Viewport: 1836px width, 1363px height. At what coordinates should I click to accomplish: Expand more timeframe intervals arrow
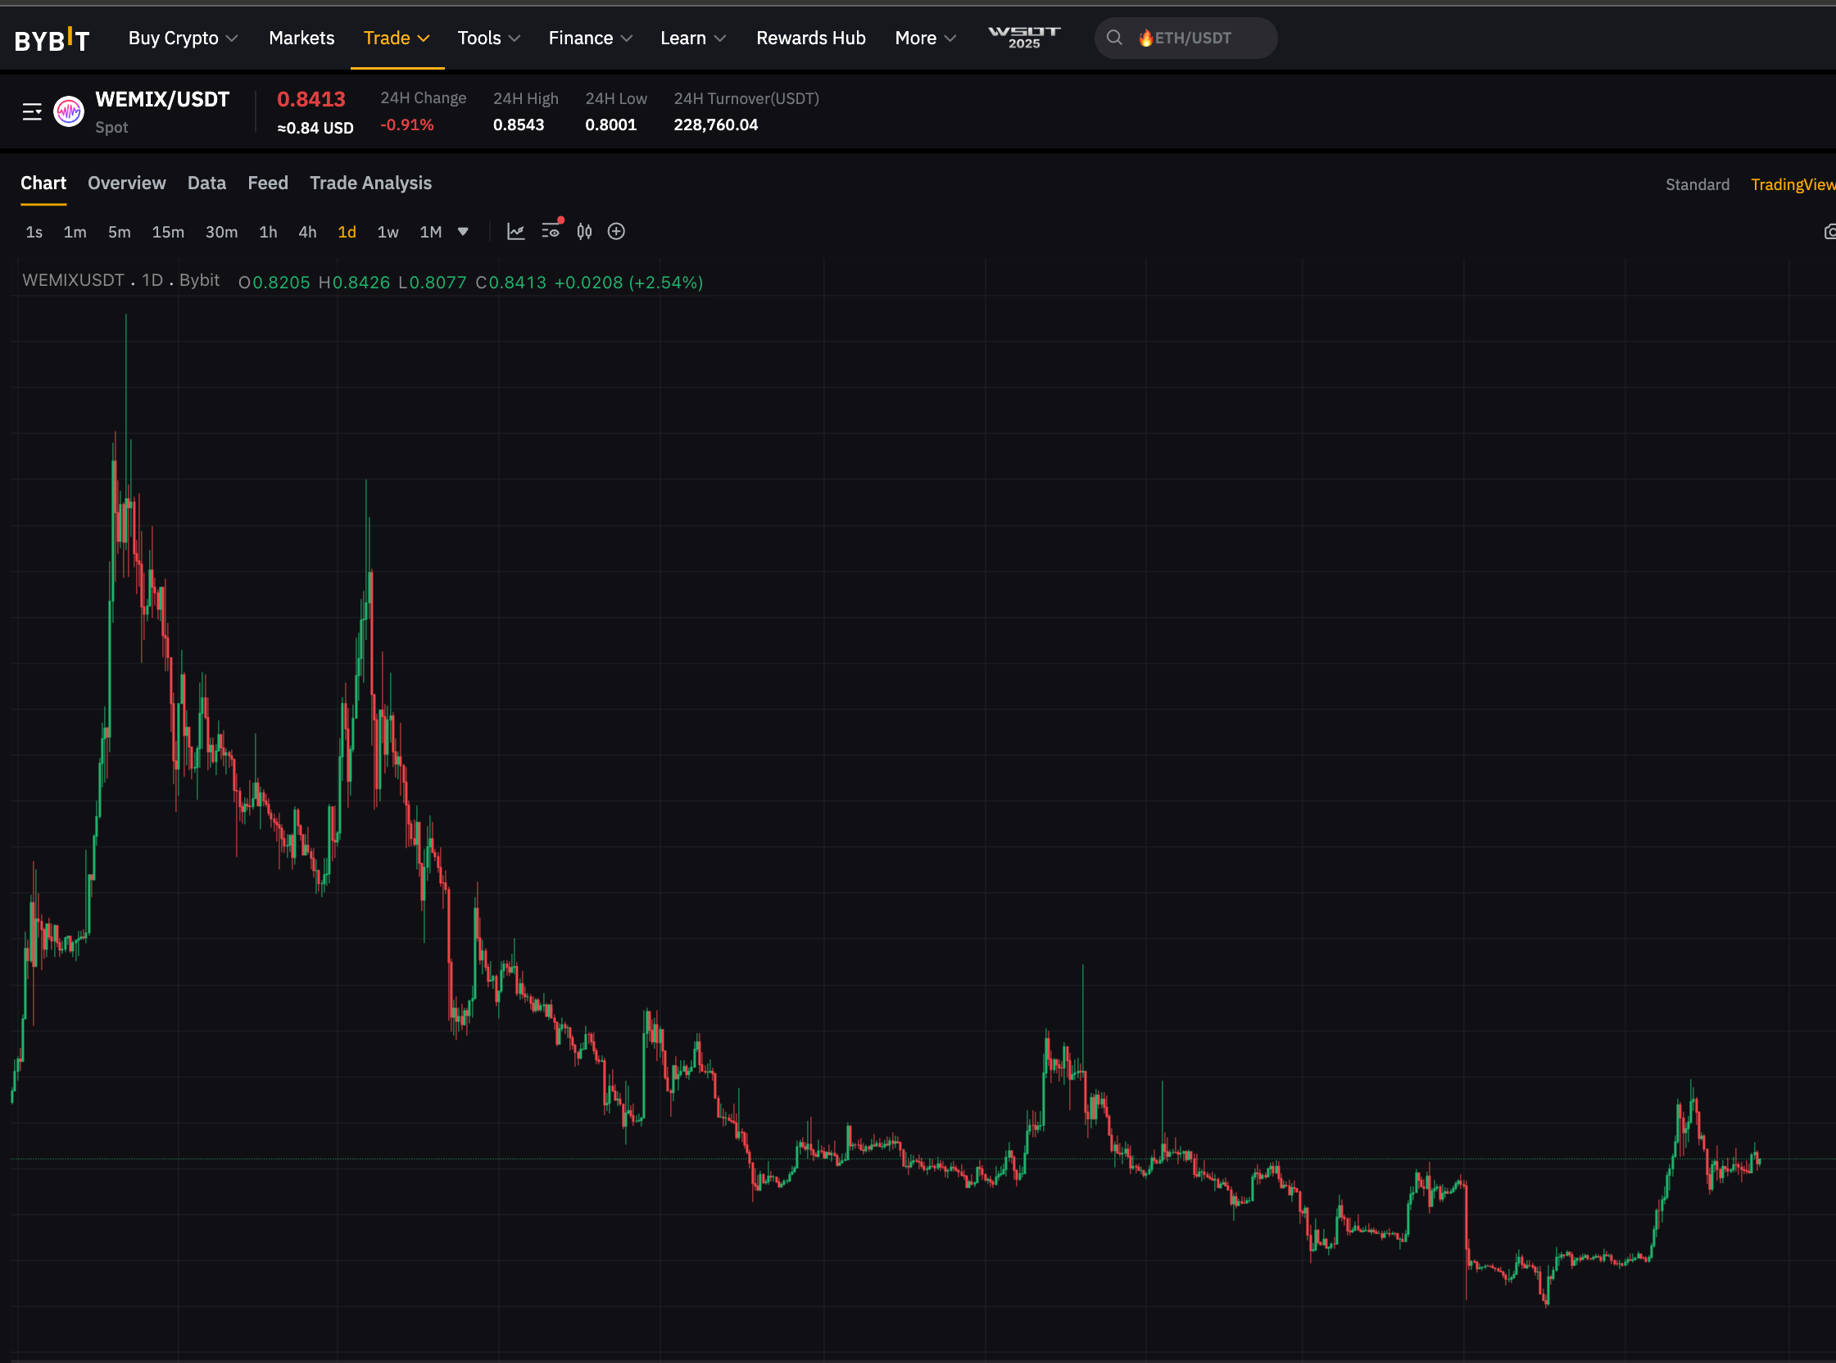tap(463, 232)
